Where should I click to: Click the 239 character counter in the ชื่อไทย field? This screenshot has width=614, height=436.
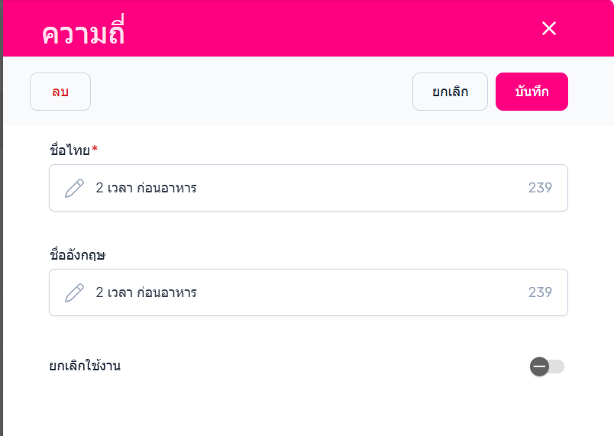[x=540, y=188]
